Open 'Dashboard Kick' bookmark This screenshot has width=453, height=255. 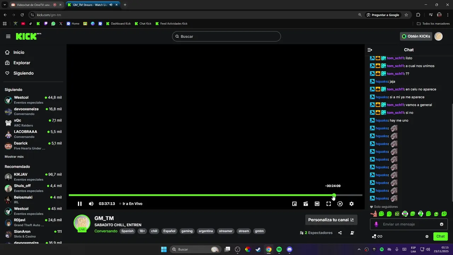pyautogui.click(x=118, y=24)
